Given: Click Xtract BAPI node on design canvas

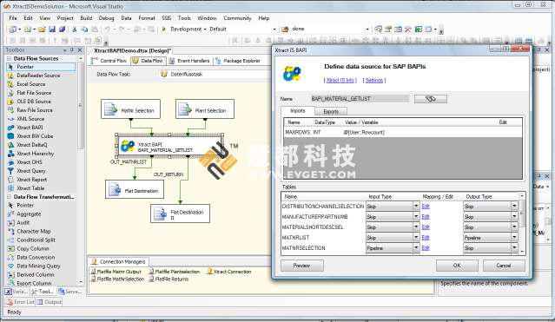Looking at the screenshot, I should (x=169, y=146).
